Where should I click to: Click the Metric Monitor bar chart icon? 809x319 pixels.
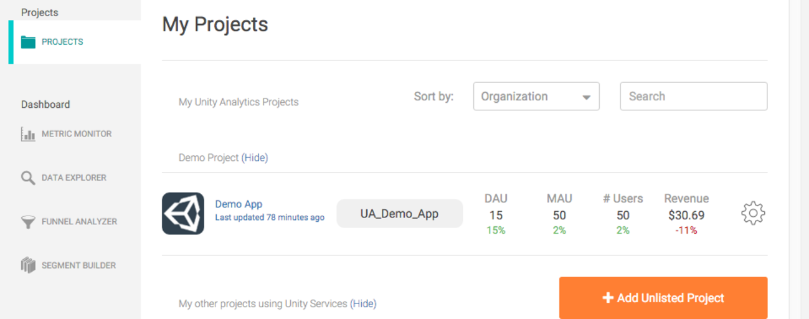coord(28,134)
